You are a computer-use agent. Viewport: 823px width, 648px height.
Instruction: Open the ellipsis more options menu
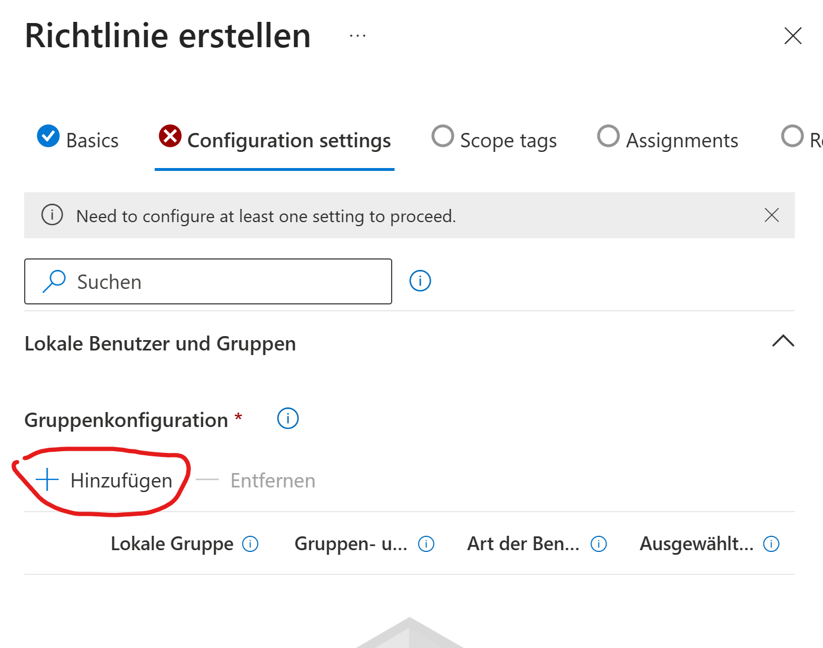[358, 36]
